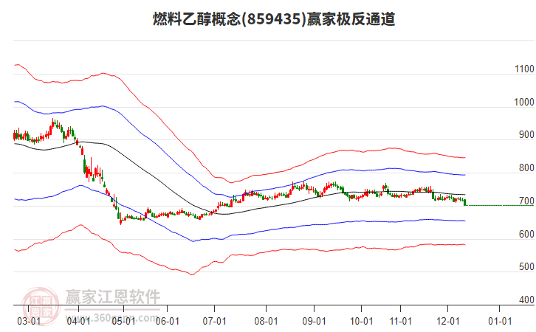
Task: Select the 10-01 date axis label
Action: click(361, 321)
